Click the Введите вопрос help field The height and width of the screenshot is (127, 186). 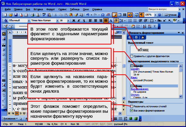tap(163, 9)
